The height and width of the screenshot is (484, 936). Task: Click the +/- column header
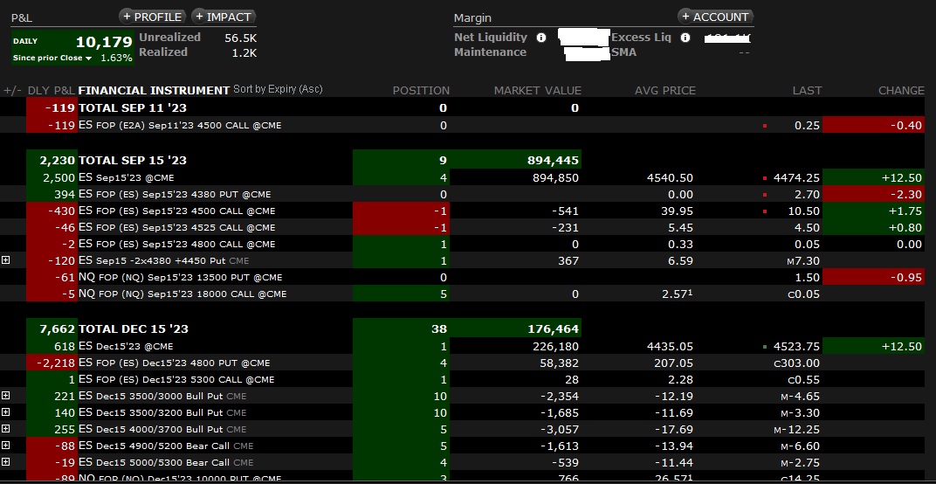click(x=12, y=90)
